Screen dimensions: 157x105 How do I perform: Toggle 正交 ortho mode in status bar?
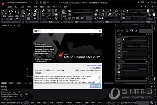coord(45,103)
